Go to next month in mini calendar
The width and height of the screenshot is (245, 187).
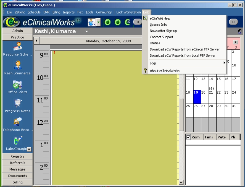pyautogui.click(x=235, y=42)
